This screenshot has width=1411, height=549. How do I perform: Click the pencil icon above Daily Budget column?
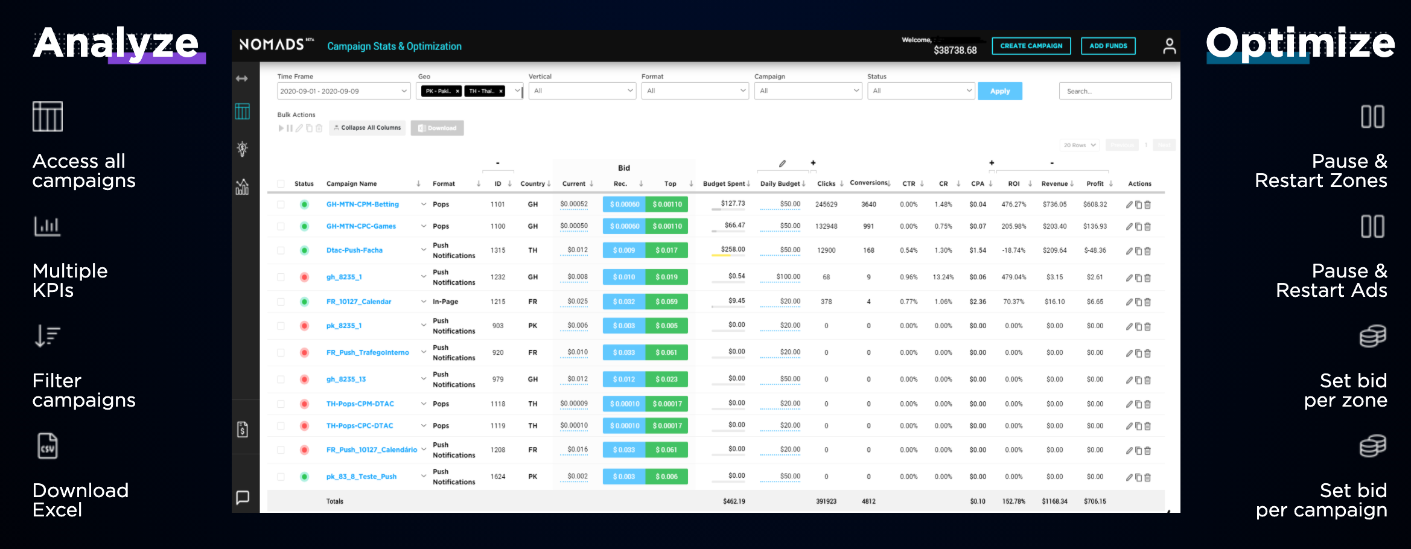[782, 163]
